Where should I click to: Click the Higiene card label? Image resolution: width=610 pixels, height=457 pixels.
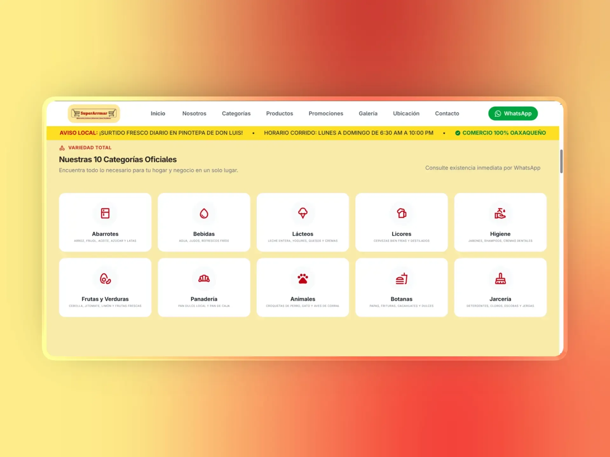[500, 234]
